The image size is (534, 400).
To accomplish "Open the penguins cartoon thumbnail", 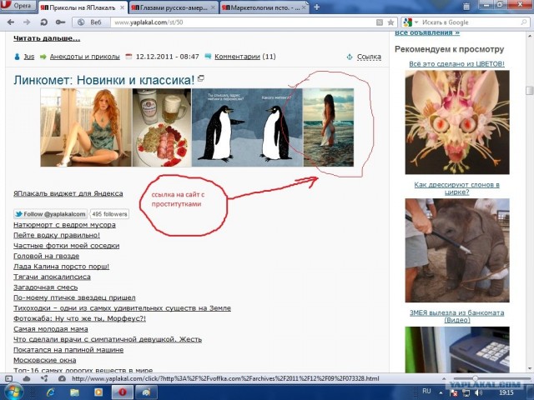I will tap(247, 127).
